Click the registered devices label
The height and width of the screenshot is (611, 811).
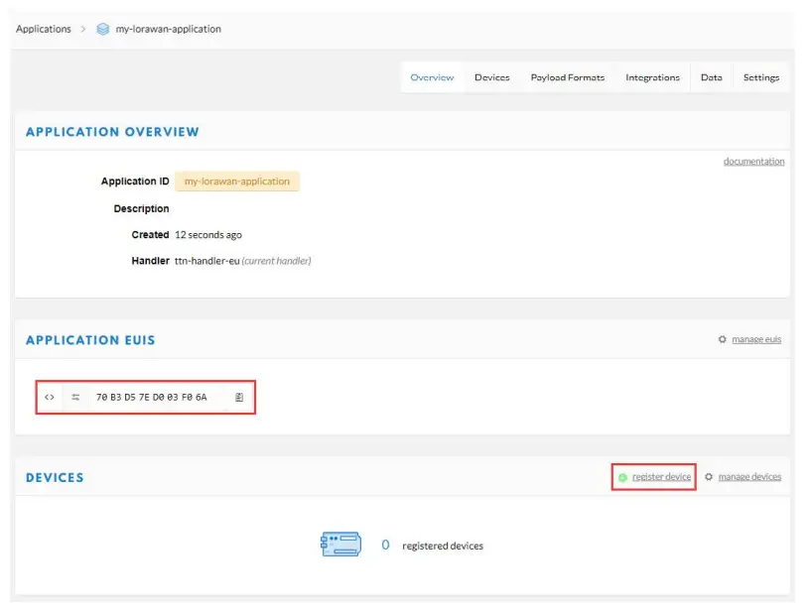443,546
